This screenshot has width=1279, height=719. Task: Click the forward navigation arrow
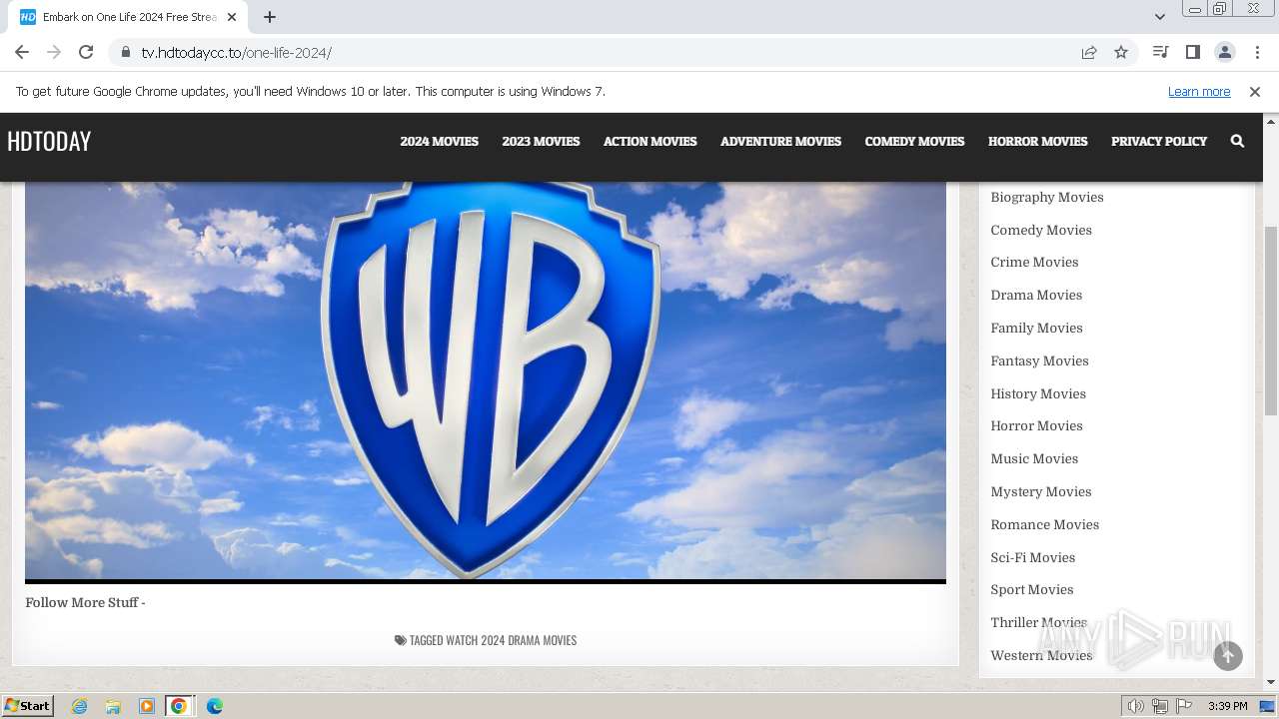point(54,52)
